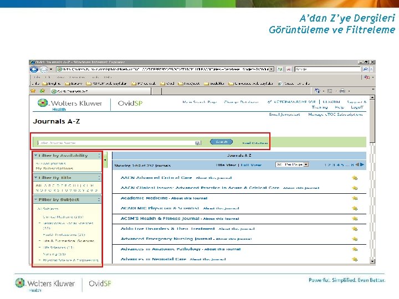Switch to Full View
Viewport: 399px width, 299px height.
pos(251,165)
